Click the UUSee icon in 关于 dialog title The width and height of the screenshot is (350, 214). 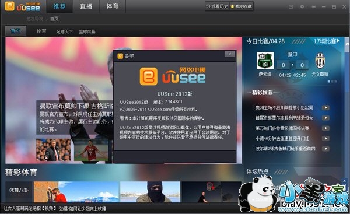120,56
